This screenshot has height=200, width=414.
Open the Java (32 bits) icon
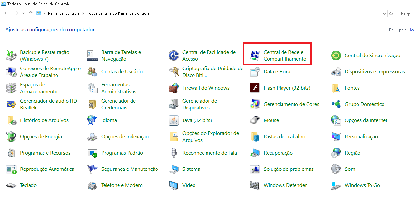(174, 120)
